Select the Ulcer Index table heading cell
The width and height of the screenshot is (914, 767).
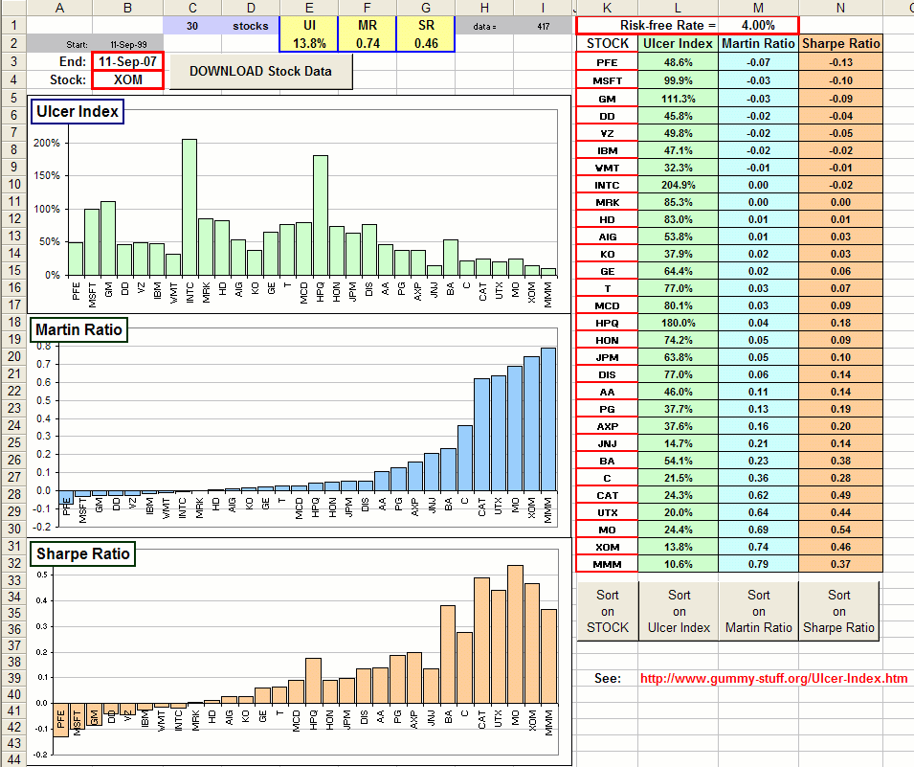click(678, 44)
